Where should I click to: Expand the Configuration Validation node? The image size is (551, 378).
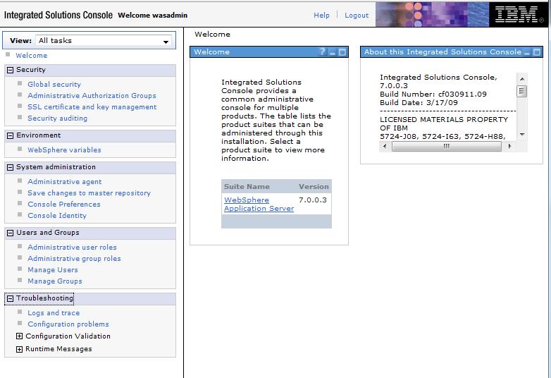click(x=19, y=336)
